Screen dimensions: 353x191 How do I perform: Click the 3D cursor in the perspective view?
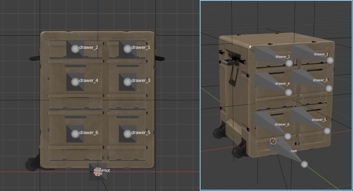(273, 141)
